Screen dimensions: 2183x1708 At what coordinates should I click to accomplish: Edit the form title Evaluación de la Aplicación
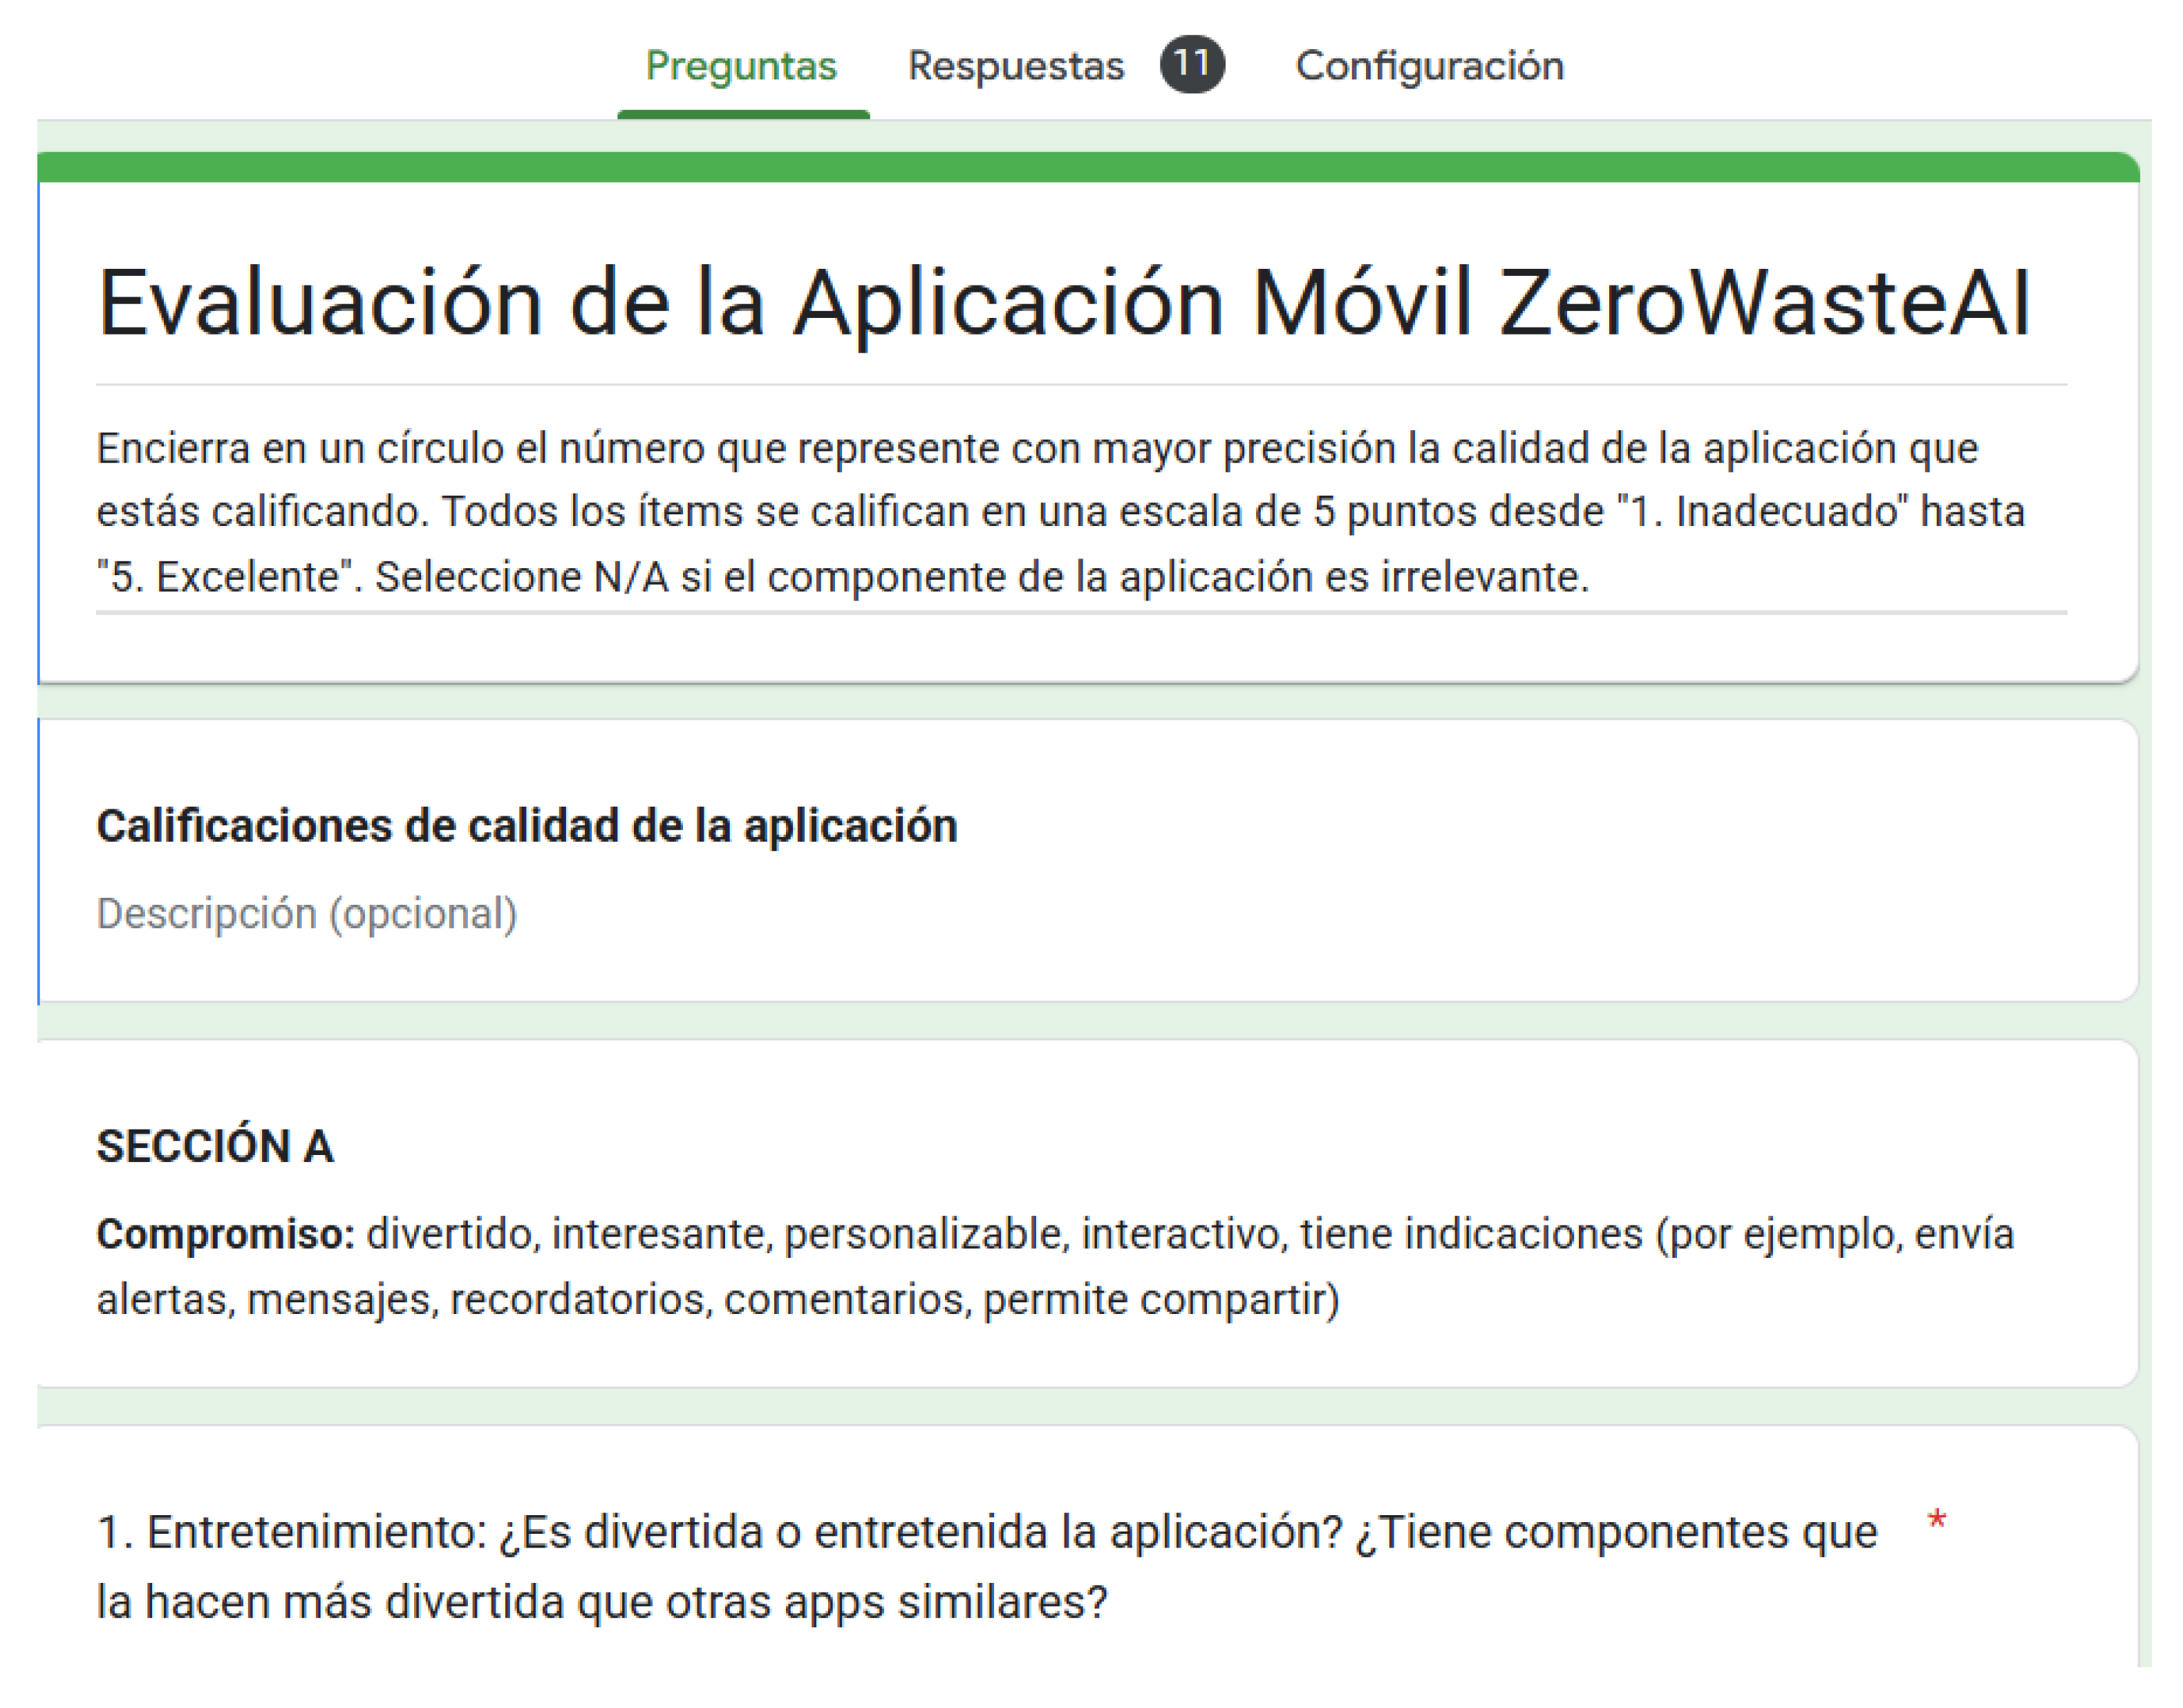[x=660, y=304]
